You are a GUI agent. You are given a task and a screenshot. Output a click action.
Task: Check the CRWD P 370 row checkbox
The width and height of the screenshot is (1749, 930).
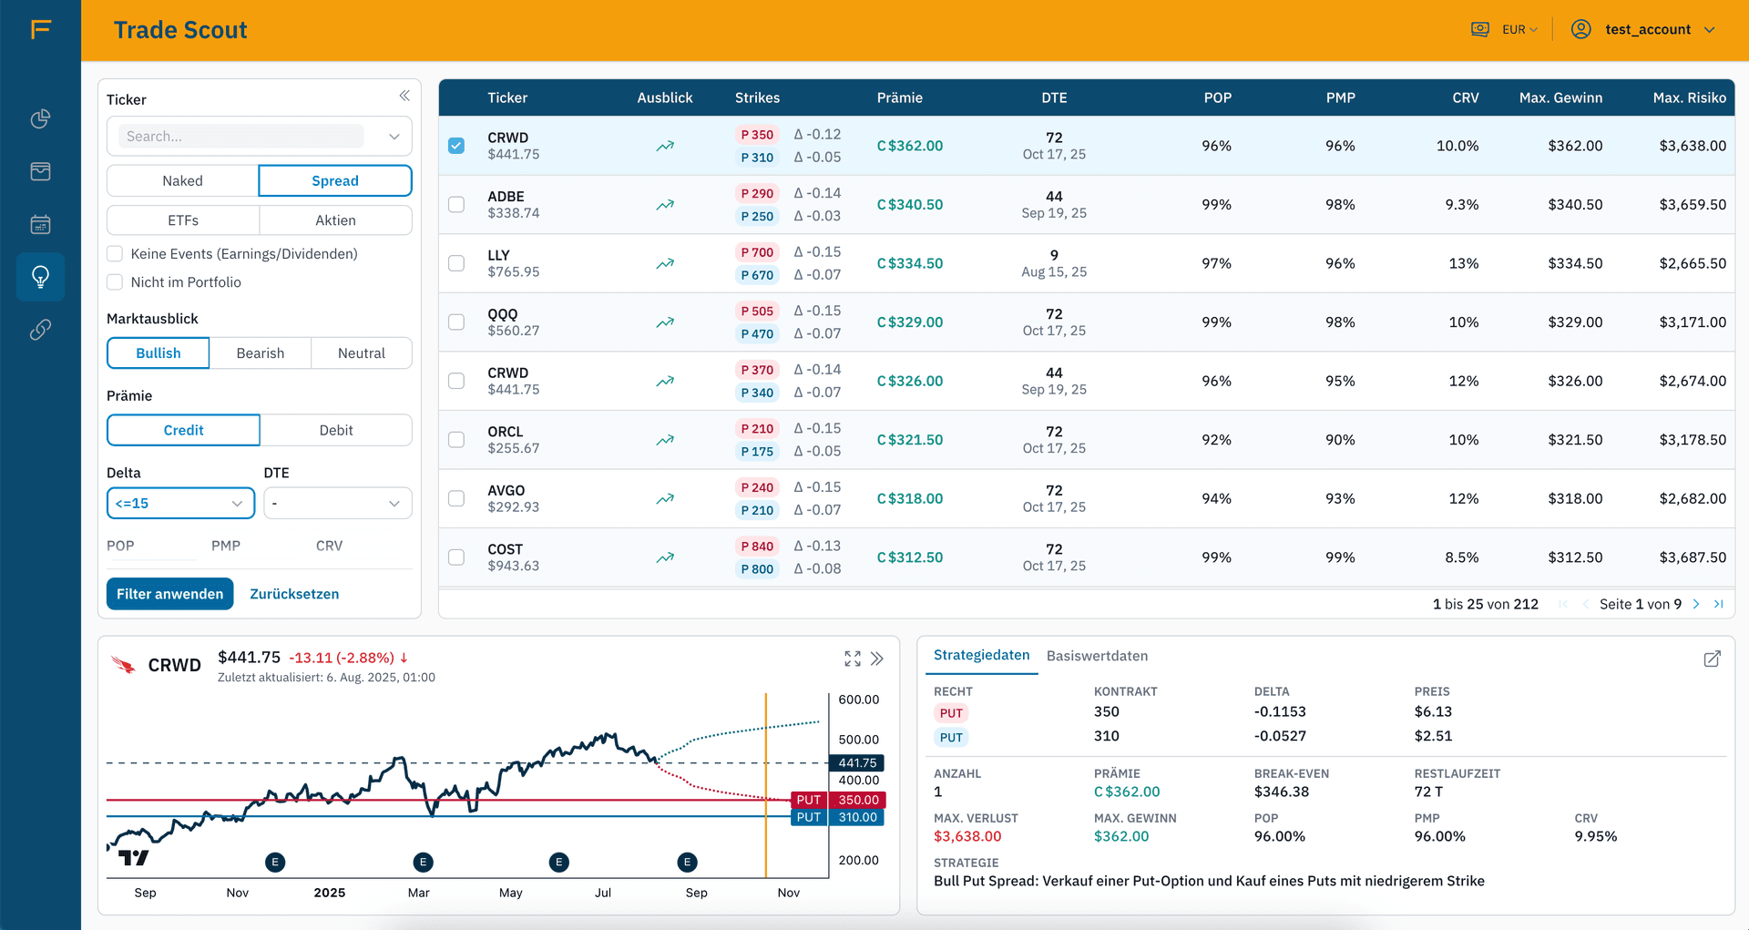click(x=456, y=381)
